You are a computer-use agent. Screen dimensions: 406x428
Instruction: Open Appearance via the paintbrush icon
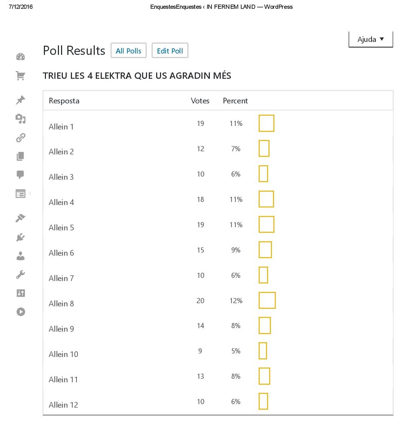pyautogui.click(x=21, y=218)
